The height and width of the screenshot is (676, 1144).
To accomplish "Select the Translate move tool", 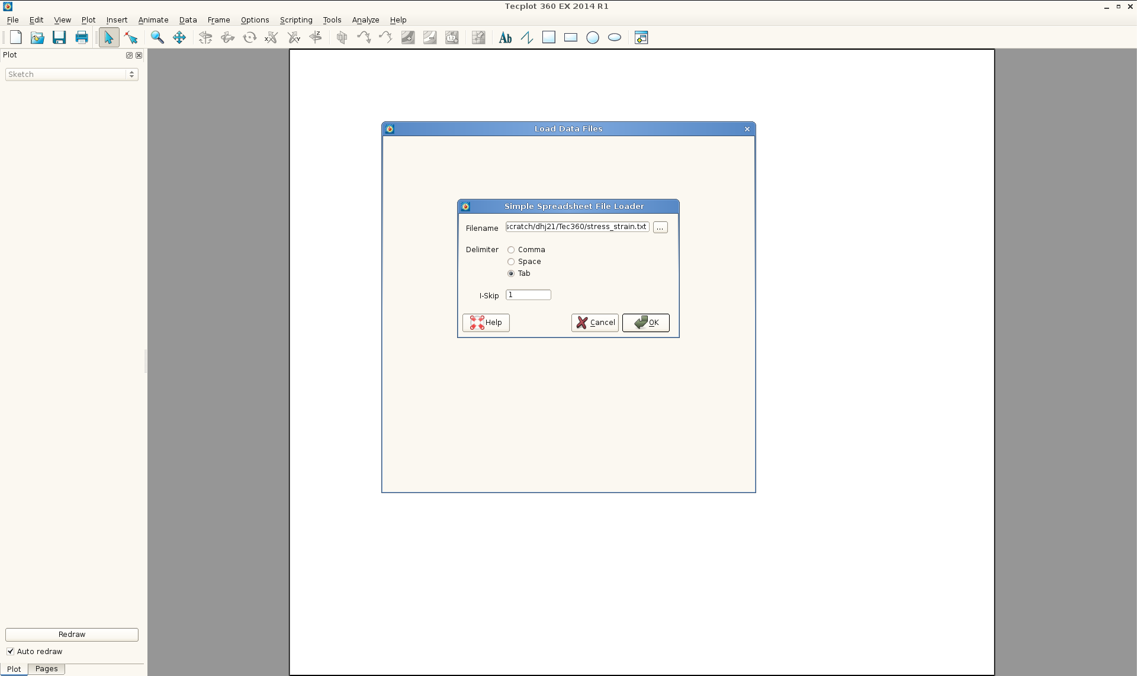I will [x=179, y=37].
